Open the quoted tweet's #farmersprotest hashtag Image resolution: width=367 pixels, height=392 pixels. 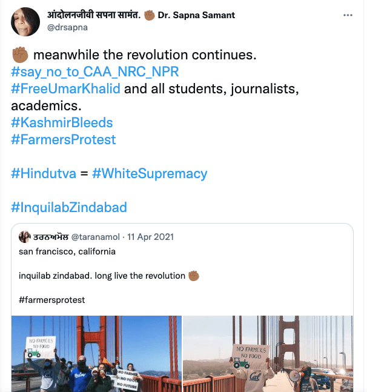coord(52,299)
